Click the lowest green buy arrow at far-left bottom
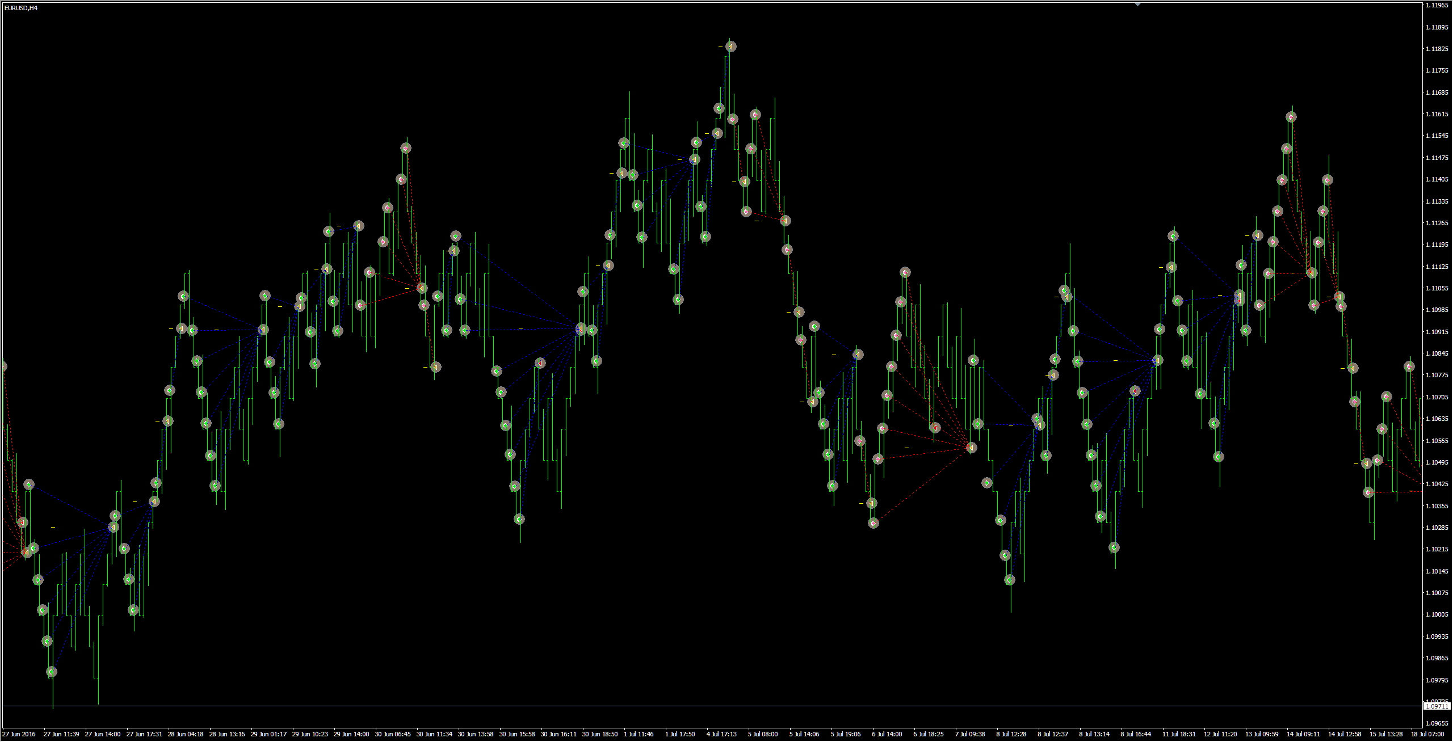 coord(52,672)
